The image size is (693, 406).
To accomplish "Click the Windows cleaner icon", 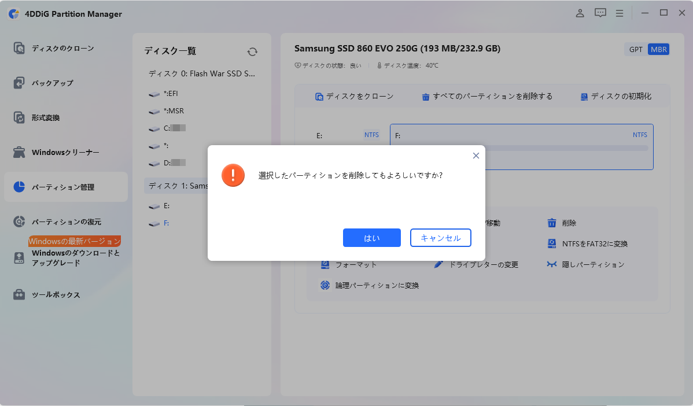I will coord(19,153).
